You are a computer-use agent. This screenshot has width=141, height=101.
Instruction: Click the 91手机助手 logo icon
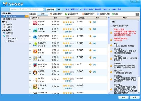pyautogui.click(x=5, y=4)
